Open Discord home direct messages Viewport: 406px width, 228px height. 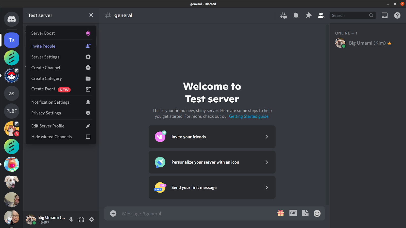tap(11, 19)
